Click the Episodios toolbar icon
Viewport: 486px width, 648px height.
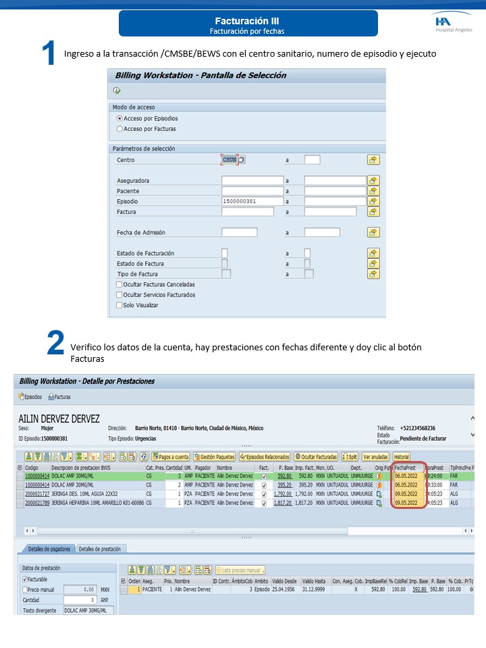point(30,397)
